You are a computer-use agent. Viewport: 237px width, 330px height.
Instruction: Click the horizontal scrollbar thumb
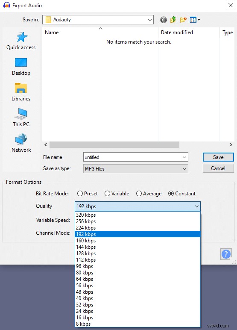click(x=114, y=145)
